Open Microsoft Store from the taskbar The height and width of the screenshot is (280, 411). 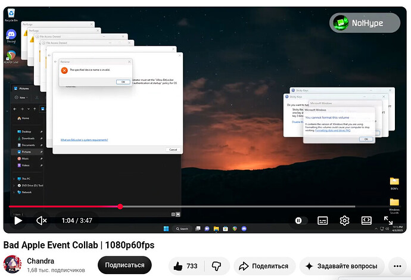(x=225, y=229)
